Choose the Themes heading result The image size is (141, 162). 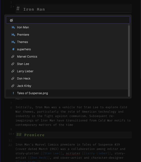67,42
